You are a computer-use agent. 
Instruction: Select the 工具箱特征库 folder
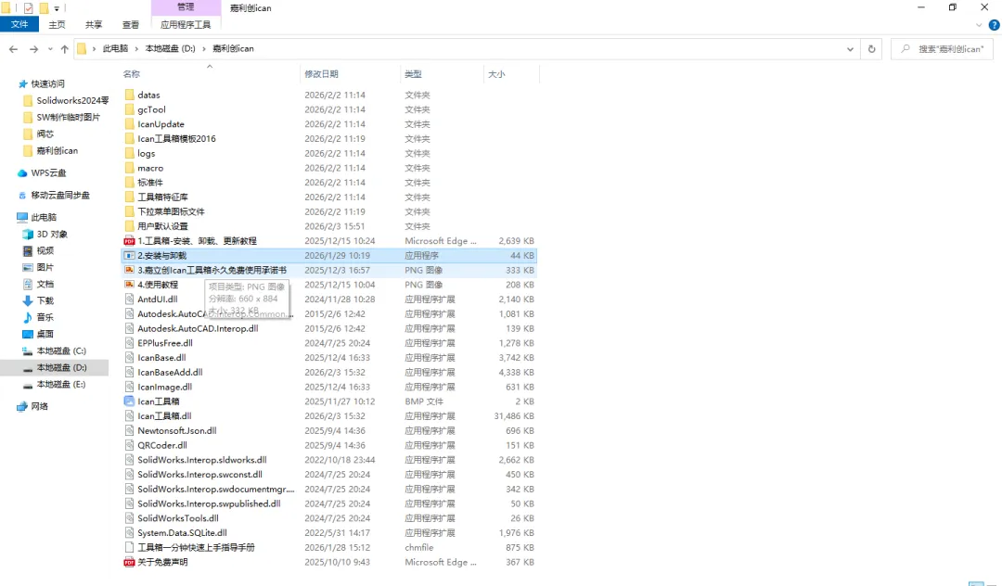click(162, 197)
